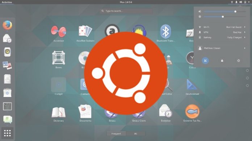Switch to the Frequent tab
The height and width of the screenshot is (141, 252).
116,134
